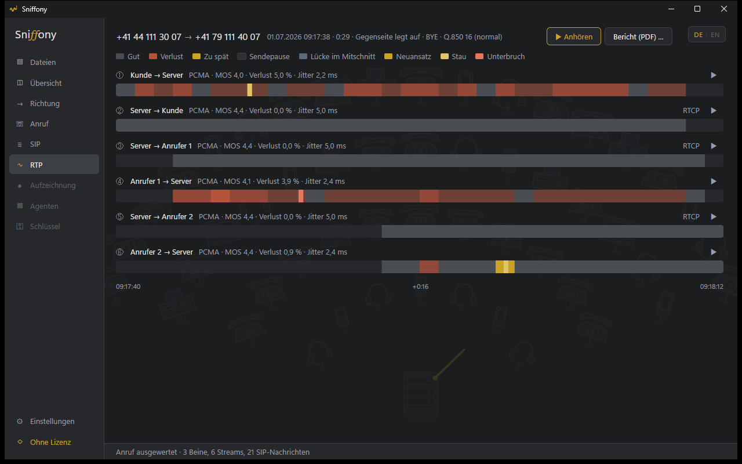This screenshot has width=742, height=464.
Task: Click the Stau legend color swatch
Action: 445,57
